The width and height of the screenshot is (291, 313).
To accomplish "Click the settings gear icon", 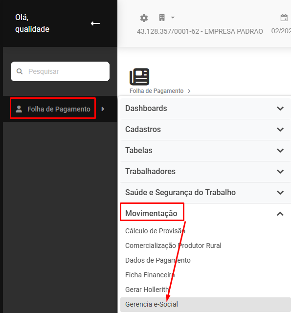I will [x=144, y=18].
